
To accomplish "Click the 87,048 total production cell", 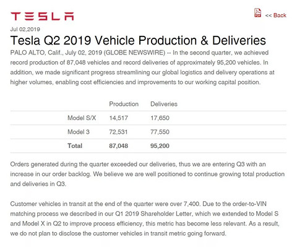I will 119,146.
